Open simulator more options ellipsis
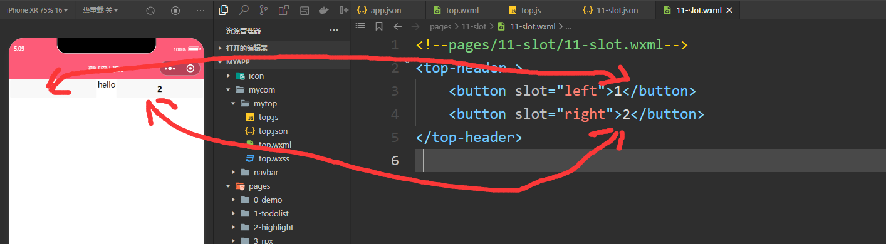The image size is (886, 244). click(x=201, y=11)
